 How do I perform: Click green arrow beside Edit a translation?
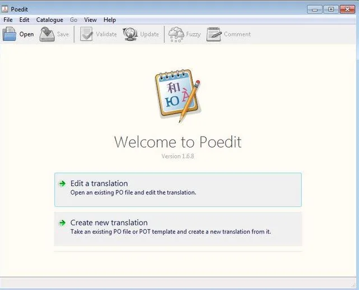pyautogui.click(x=62, y=183)
